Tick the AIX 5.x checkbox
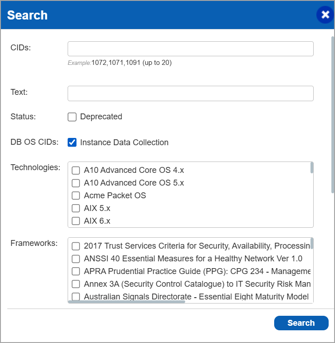Viewport: 335px width, 343px height. pyautogui.click(x=76, y=208)
